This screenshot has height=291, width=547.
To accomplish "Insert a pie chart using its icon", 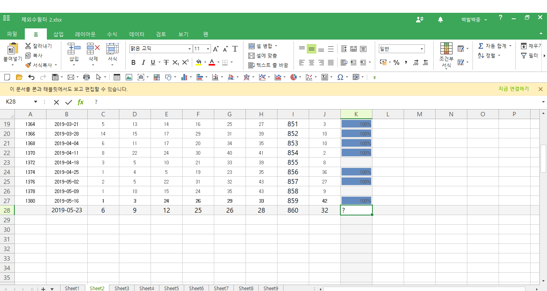I will pyautogui.click(x=294, y=77).
